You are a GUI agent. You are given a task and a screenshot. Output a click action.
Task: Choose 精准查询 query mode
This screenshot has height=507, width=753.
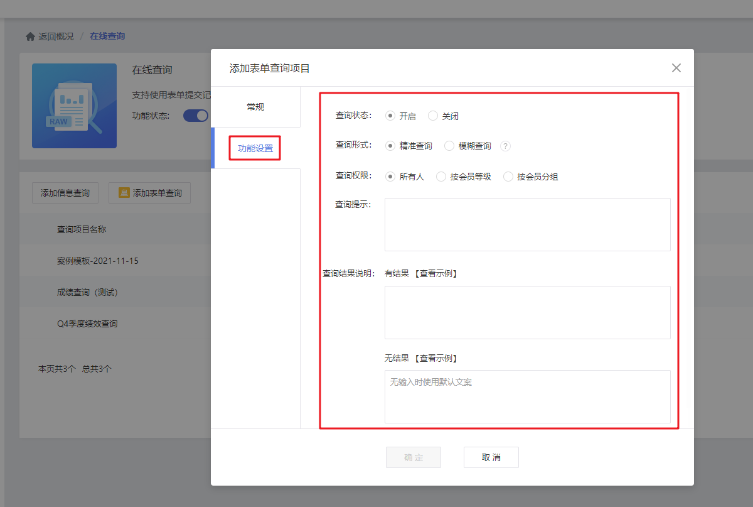(390, 146)
